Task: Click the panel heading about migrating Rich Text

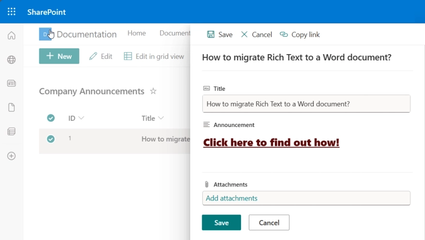Action: click(297, 57)
